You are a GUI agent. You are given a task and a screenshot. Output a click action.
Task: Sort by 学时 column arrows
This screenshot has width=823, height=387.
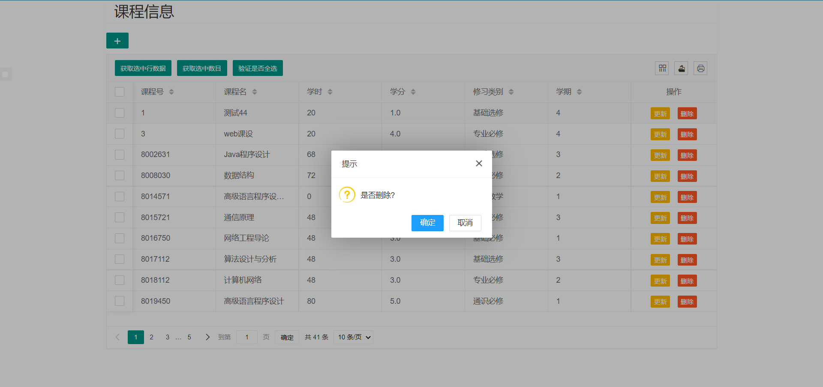[x=330, y=92]
